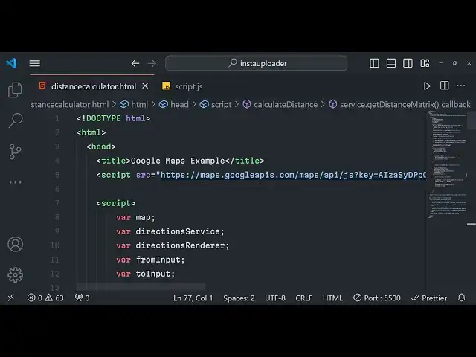
Task: Change encoding via UTF-8 status item
Action: pyautogui.click(x=275, y=297)
